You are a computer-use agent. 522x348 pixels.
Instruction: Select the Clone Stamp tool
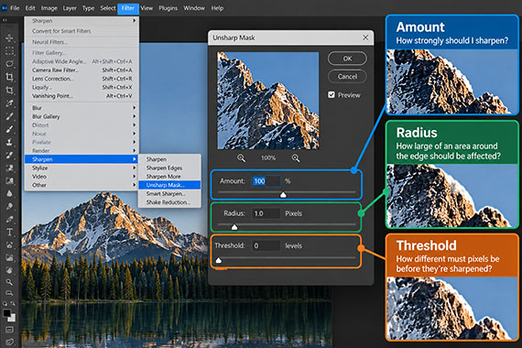(x=9, y=142)
